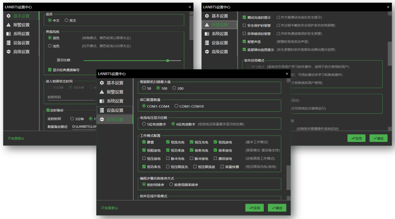Image resolution: width=395 pixels, height=219 pixels.
Task: Click the 高级设置 badge icon in the front window
Action: 102,119
